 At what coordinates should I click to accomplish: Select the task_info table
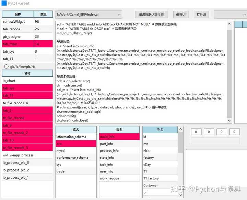(x=119, y=165)
